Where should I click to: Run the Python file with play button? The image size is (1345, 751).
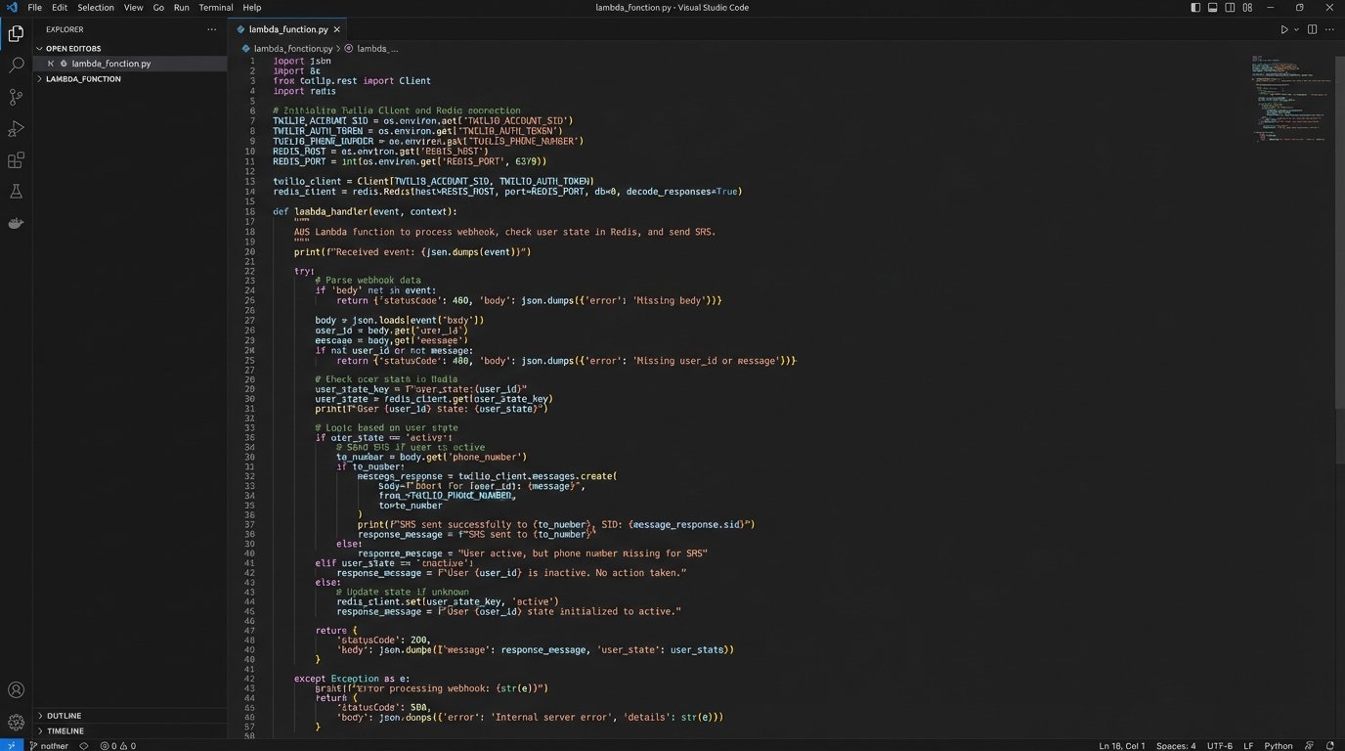[x=1283, y=30]
